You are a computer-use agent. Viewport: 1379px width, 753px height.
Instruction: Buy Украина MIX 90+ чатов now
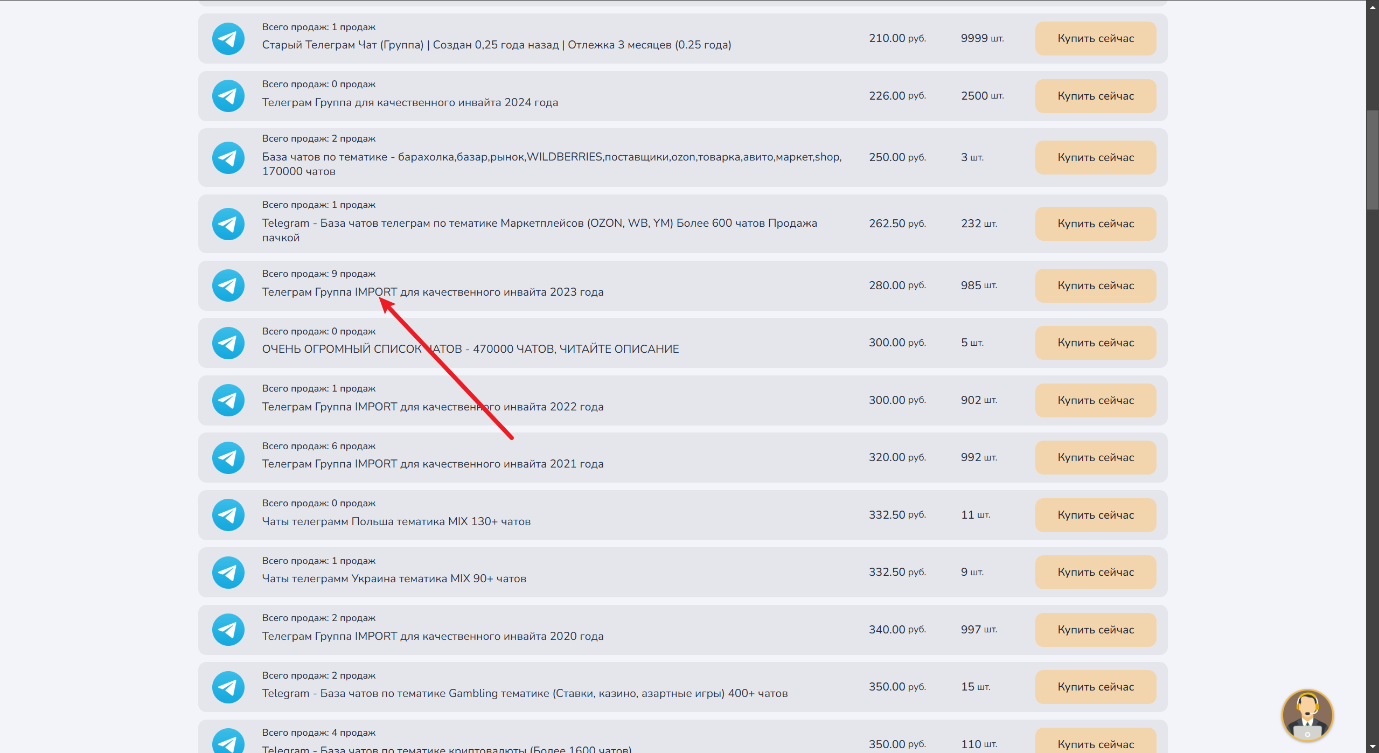coord(1096,572)
